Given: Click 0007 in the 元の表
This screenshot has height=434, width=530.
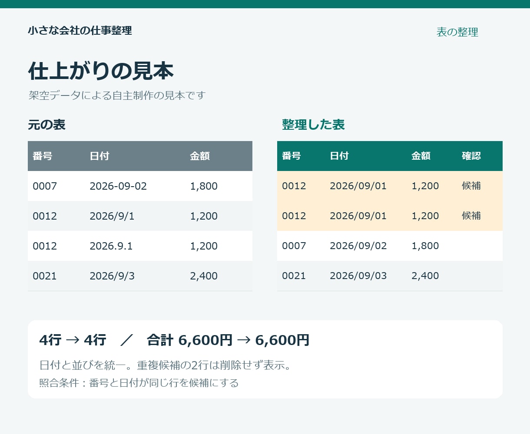Looking at the screenshot, I should (45, 186).
